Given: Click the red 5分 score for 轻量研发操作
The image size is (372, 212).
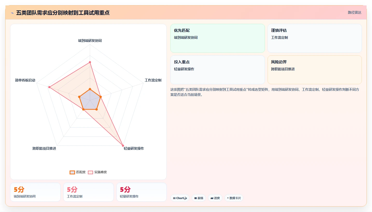Looking at the screenshot, I should (x=125, y=190).
